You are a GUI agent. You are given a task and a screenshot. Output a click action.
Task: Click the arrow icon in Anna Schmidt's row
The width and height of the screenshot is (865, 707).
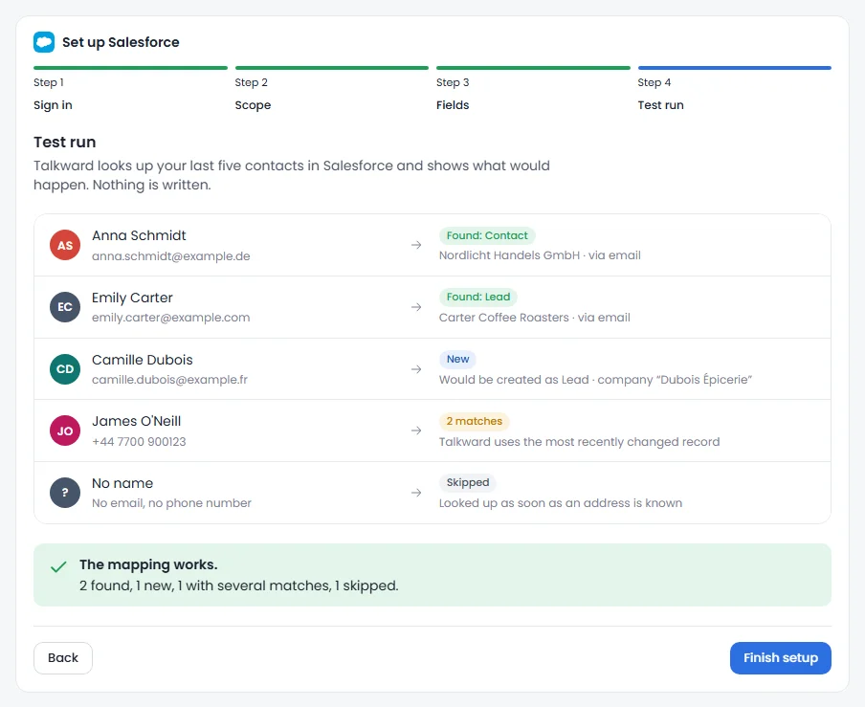click(x=416, y=245)
